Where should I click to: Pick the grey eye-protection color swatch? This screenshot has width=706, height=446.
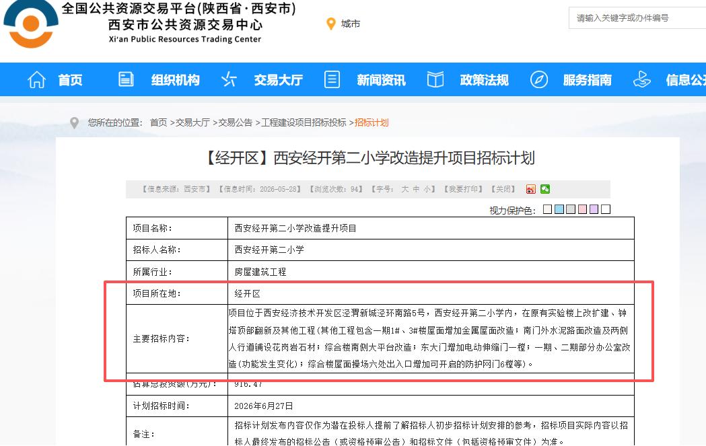[x=571, y=209]
